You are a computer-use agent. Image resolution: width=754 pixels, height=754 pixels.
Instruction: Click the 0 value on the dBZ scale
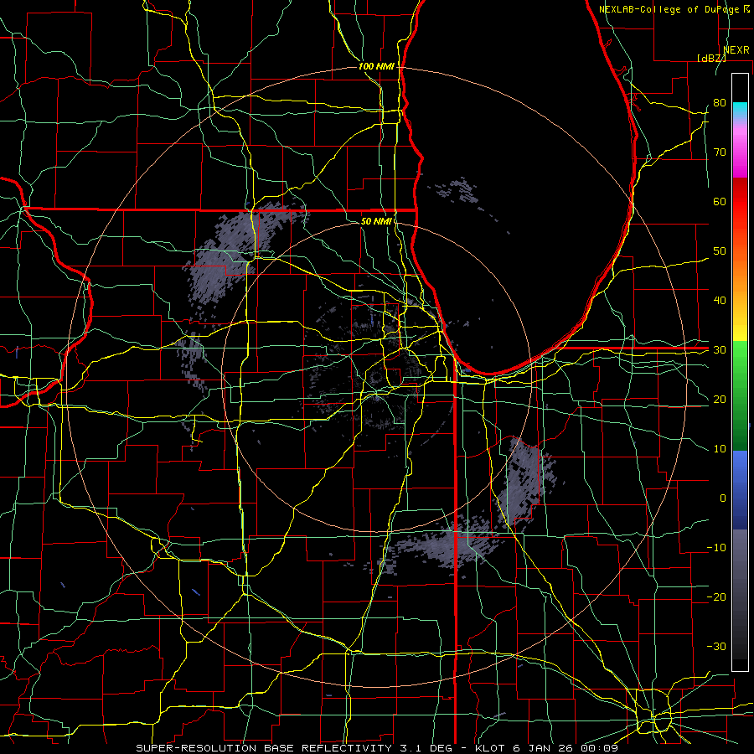(x=723, y=498)
